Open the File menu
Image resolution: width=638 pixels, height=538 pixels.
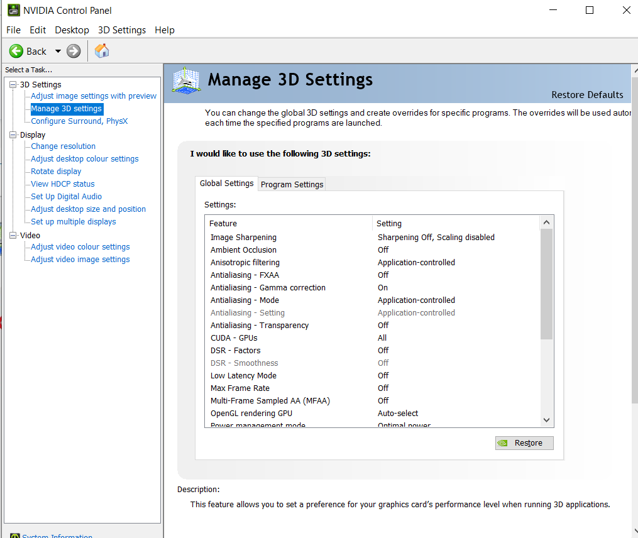coord(13,30)
